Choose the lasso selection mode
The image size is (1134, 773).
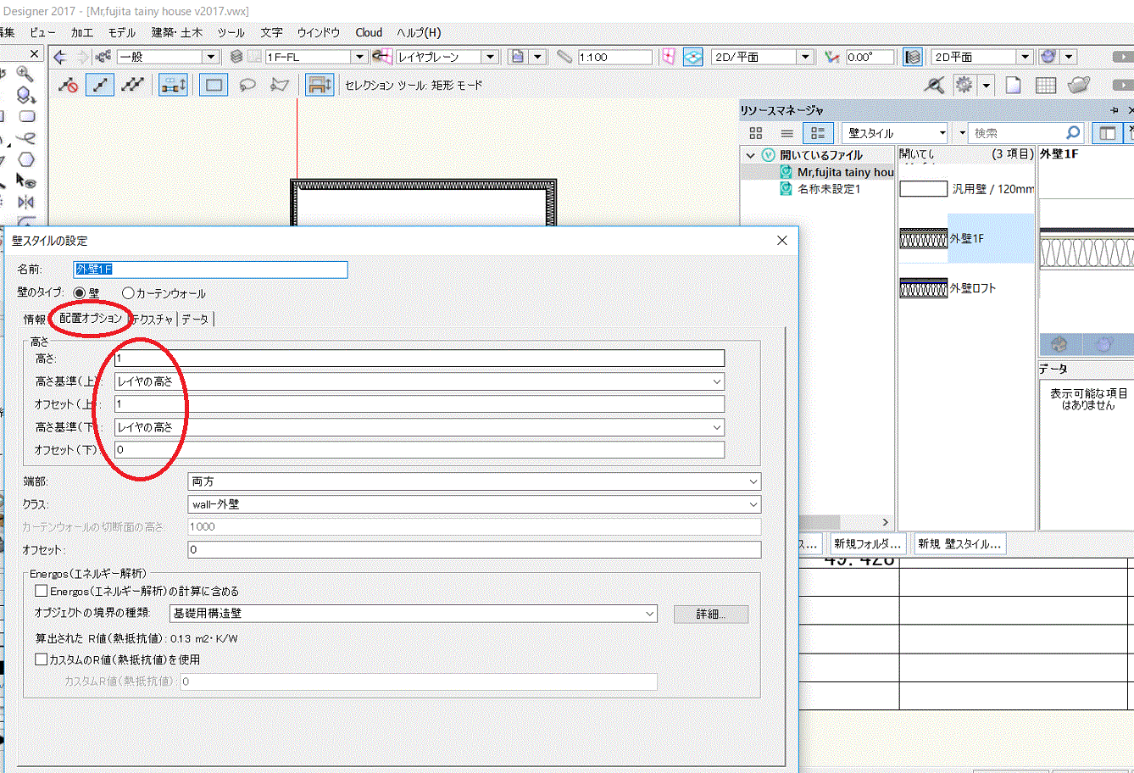pyautogui.click(x=247, y=85)
